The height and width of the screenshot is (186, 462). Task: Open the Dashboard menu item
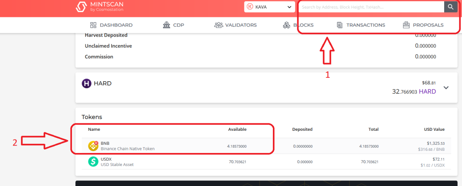coord(112,25)
